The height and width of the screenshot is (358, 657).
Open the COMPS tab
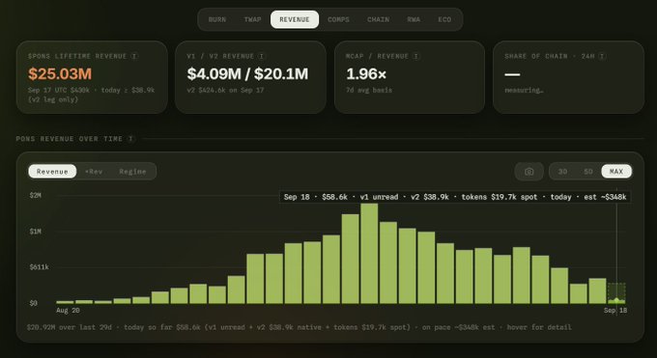[x=338, y=19]
